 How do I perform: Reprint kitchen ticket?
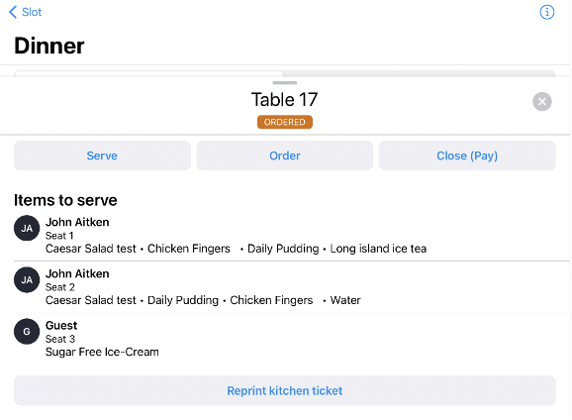pyautogui.click(x=285, y=391)
